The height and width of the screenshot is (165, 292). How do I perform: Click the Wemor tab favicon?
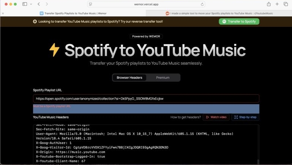click(x=41, y=13)
